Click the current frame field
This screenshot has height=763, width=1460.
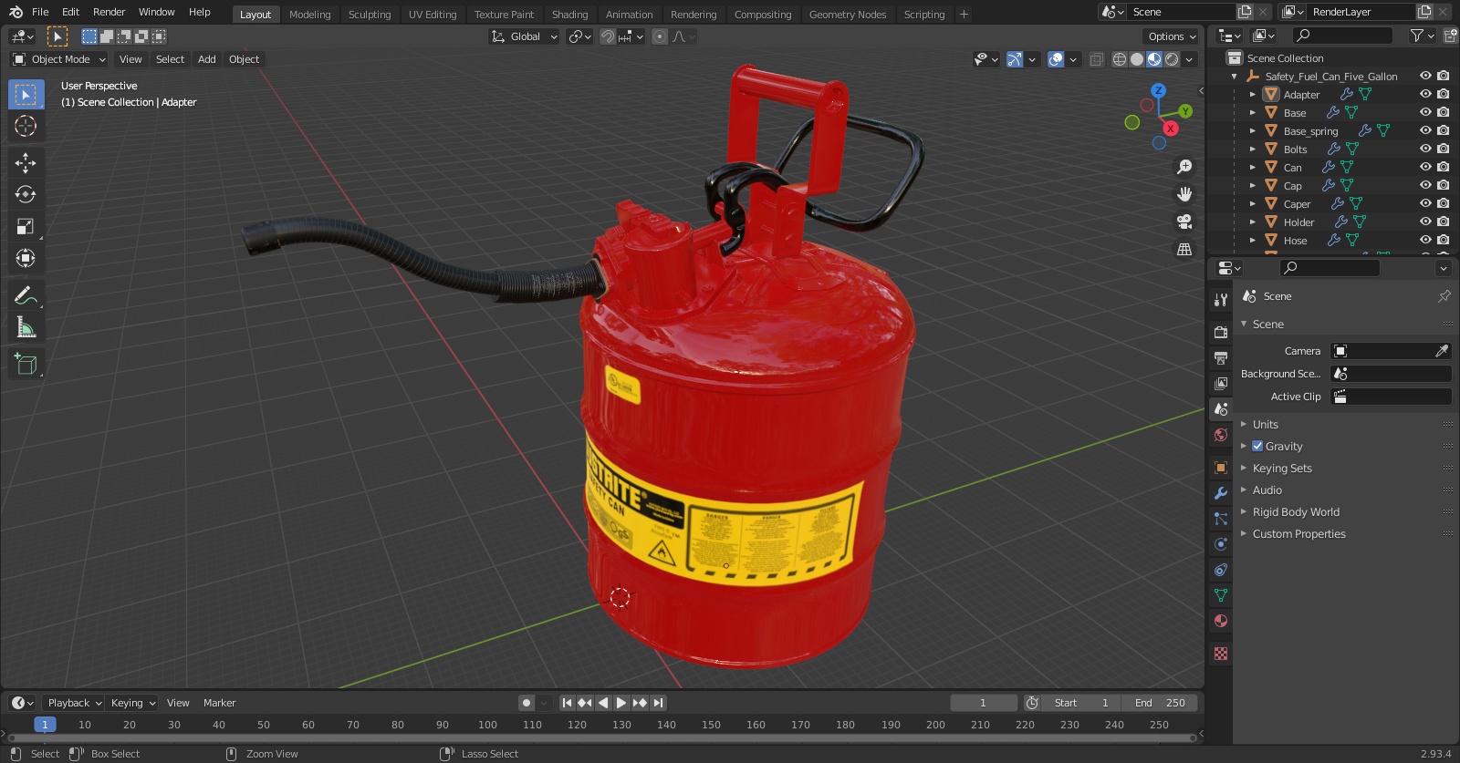pyautogui.click(x=984, y=703)
